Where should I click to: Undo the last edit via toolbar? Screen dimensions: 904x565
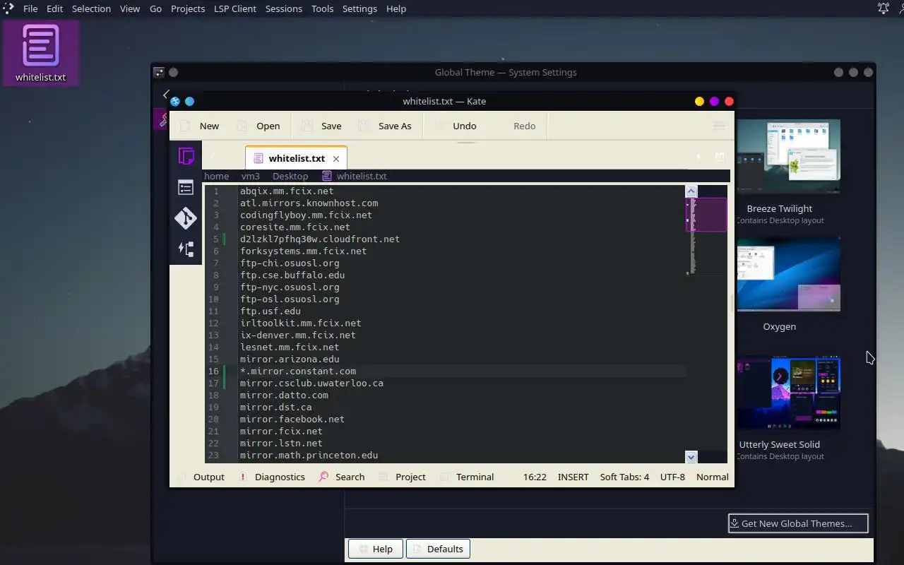(x=456, y=126)
